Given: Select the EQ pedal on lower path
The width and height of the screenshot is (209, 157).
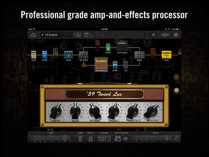Looking at the screenshot, I should (x=126, y=65).
